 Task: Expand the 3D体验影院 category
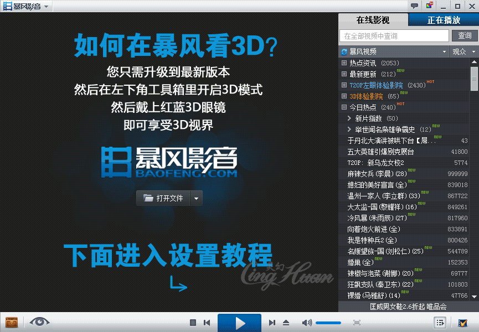(x=344, y=96)
